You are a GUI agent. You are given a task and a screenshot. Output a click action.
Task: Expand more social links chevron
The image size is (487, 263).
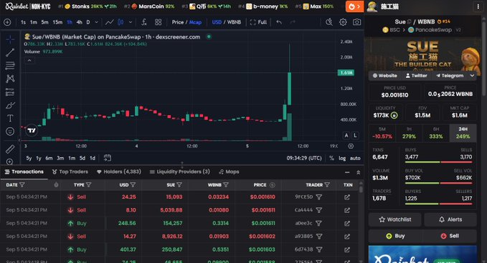point(472,76)
